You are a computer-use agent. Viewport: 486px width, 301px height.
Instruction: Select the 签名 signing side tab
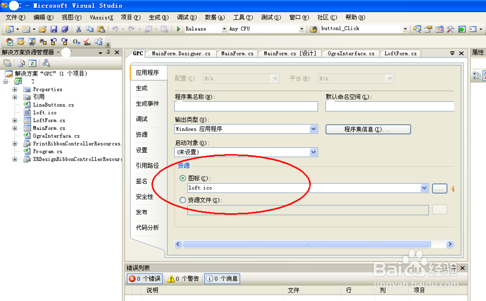pyautogui.click(x=141, y=181)
